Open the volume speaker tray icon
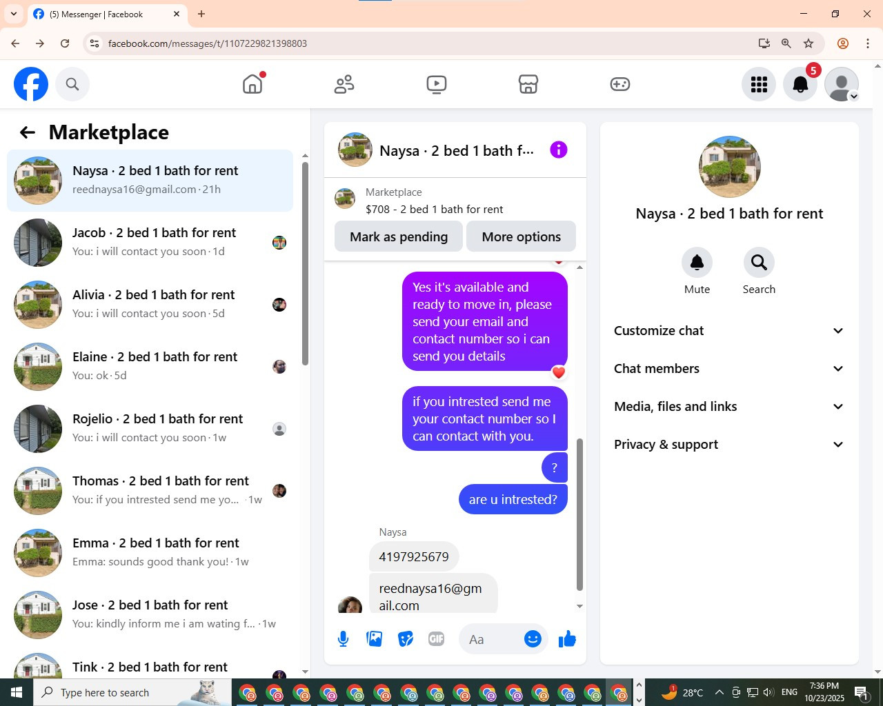Screen dimensions: 883x706 [768, 692]
